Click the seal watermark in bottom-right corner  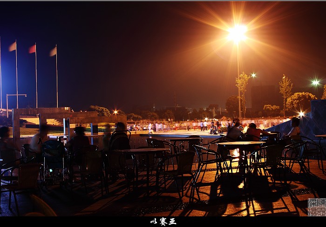(316, 207)
